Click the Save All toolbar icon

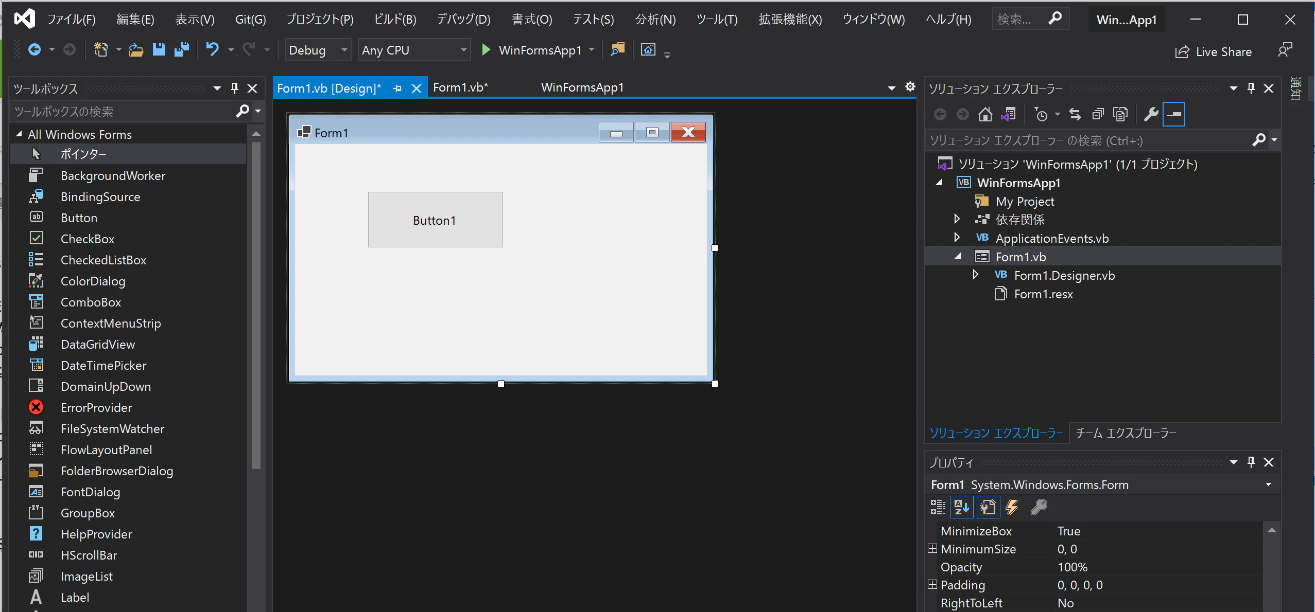pyautogui.click(x=182, y=50)
